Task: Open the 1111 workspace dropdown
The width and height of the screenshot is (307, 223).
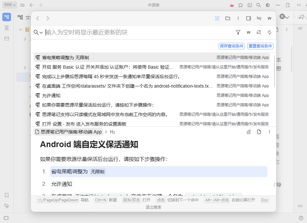Action: (x=10, y=5)
